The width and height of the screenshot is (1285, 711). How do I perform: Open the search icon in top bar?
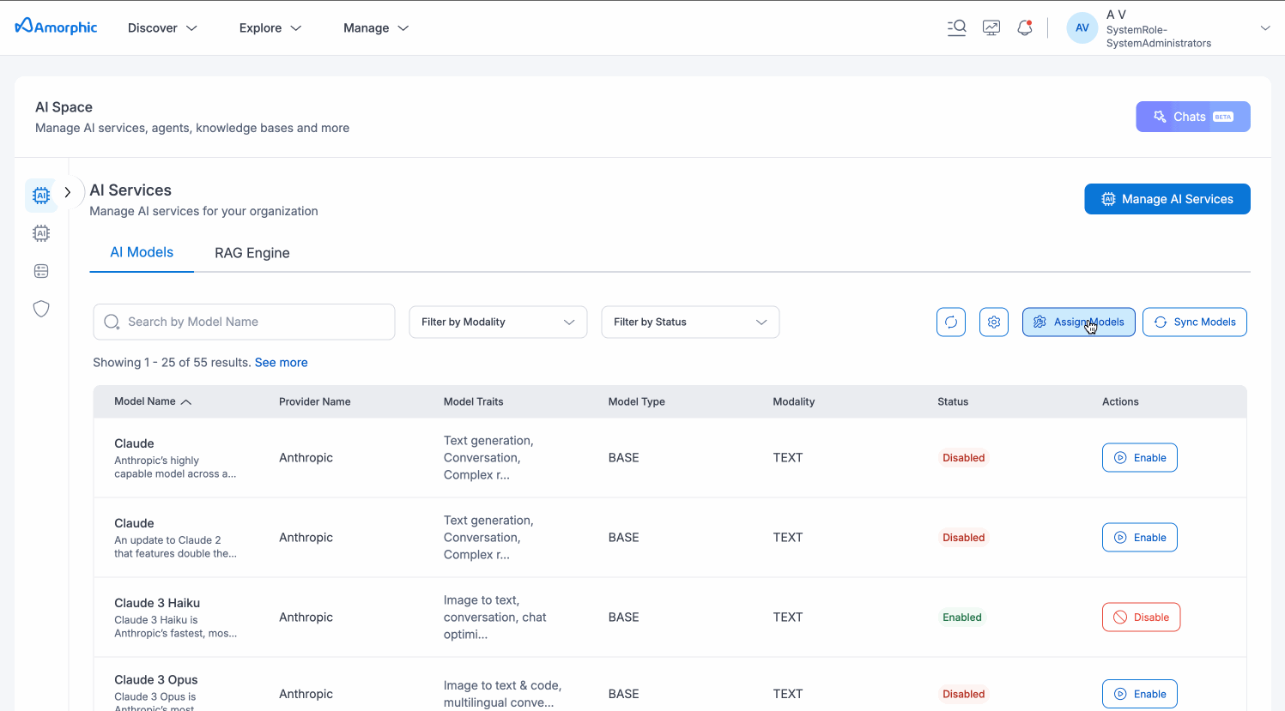click(x=956, y=27)
